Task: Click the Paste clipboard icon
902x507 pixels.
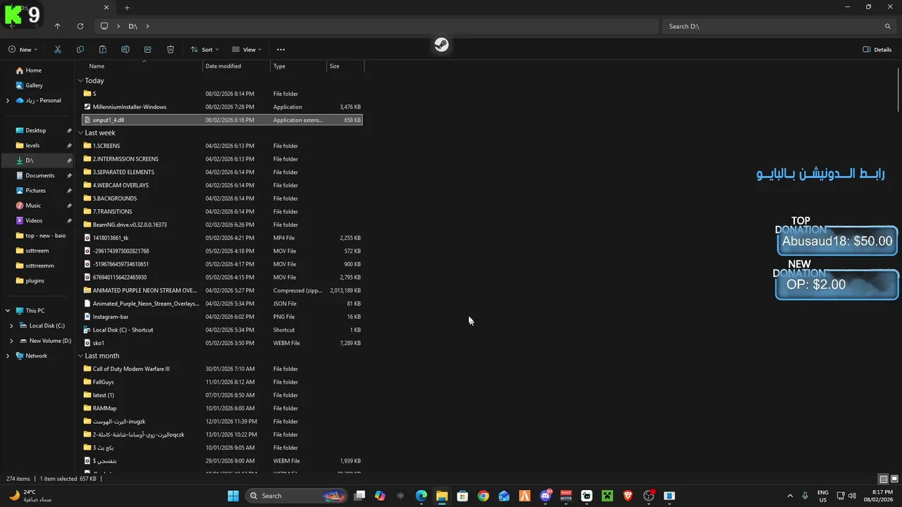Action: point(103,49)
